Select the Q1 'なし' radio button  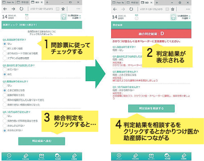coord(5,44)
